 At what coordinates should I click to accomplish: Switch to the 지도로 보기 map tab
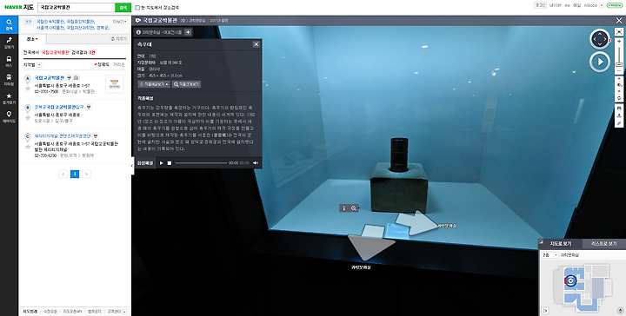(561, 243)
